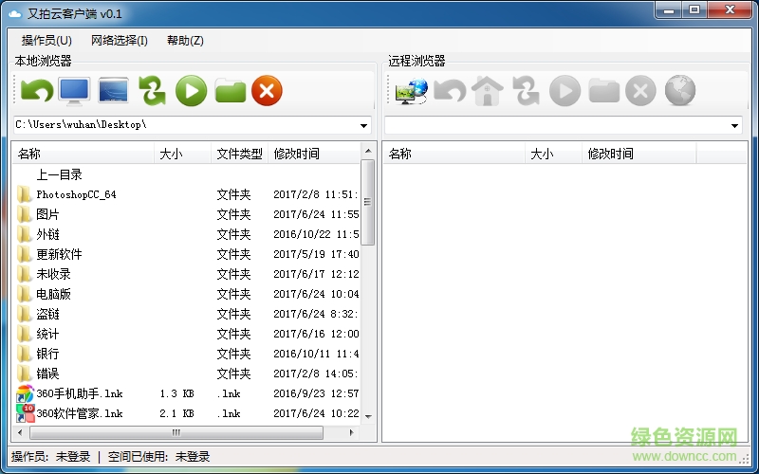Screen dimensions: 759x474
Task: Click the 360软件管家.lnk shortcut icon
Action: click(25, 413)
